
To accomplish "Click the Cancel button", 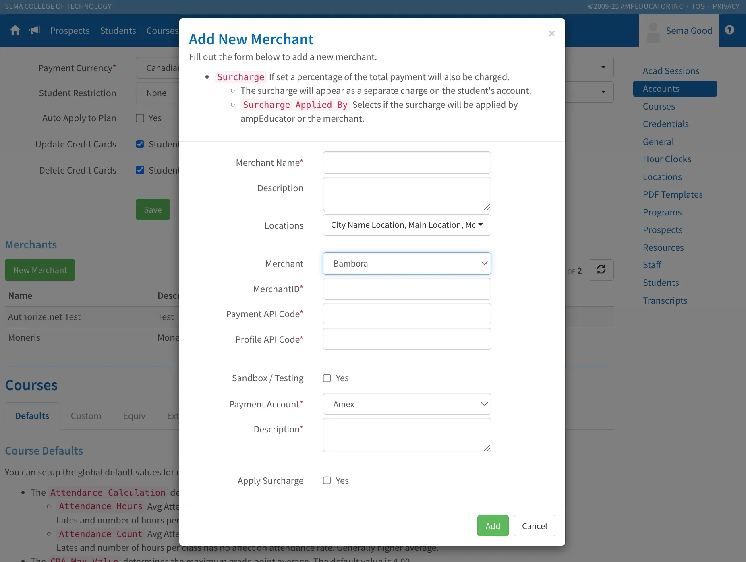I will click(x=535, y=526).
